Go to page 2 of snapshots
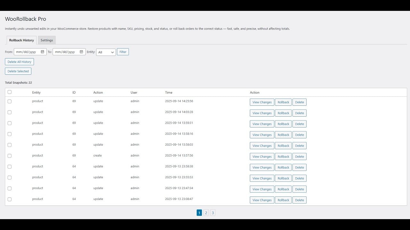 [x=206, y=213]
